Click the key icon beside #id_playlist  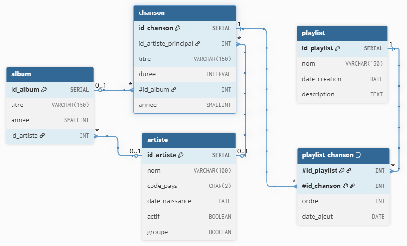pos(342,170)
